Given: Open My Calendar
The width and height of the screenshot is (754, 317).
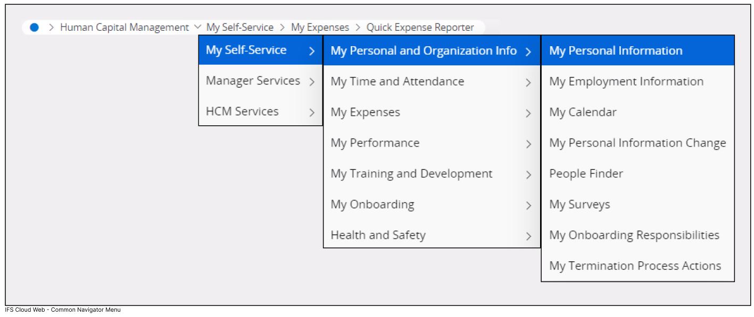Looking at the screenshot, I should [x=584, y=112].
